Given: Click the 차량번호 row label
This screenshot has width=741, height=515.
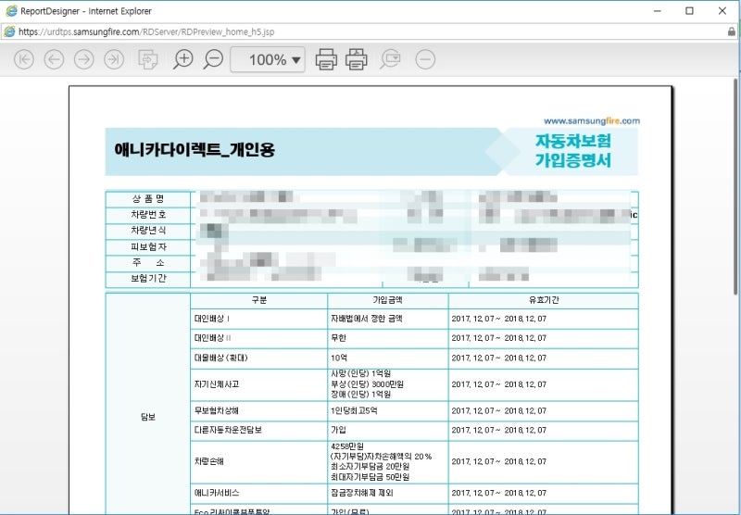Looking at the screenshot, I should click(148, 215).
